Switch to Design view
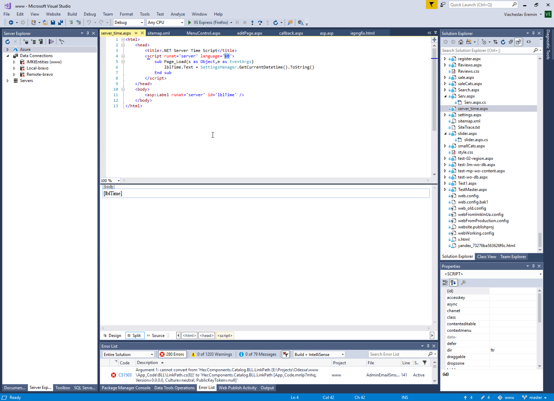This screenshot has width=554, height=401. [x=112, y=336]
